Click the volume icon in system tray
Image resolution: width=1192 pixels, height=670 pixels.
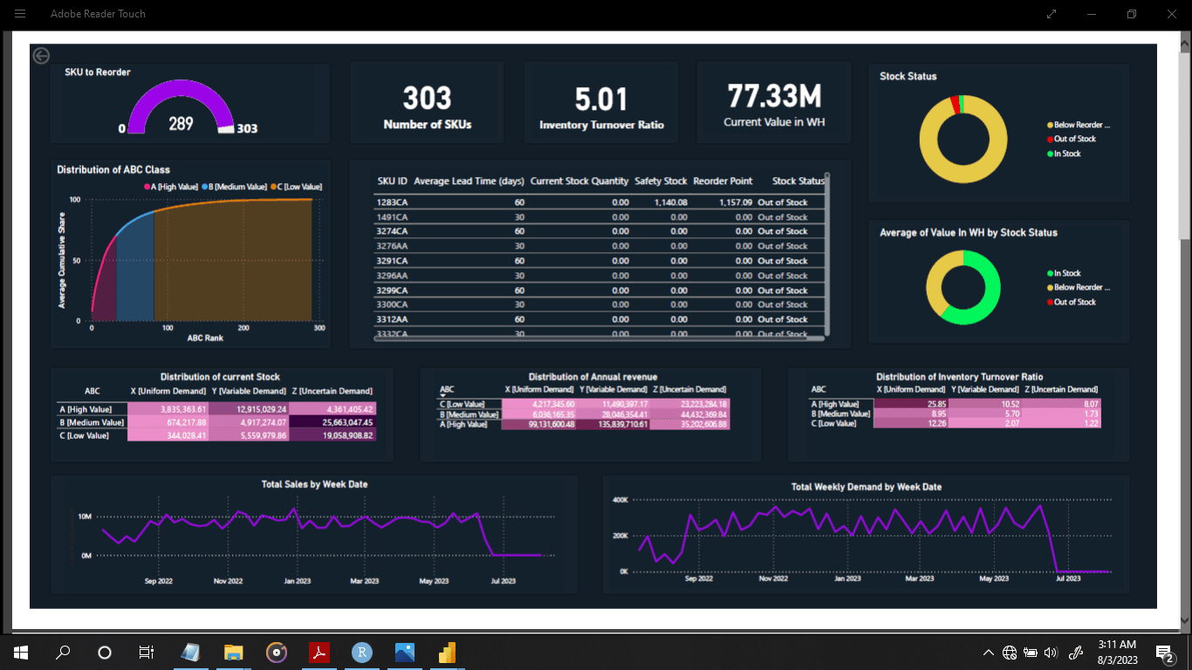click(1051, 653)
